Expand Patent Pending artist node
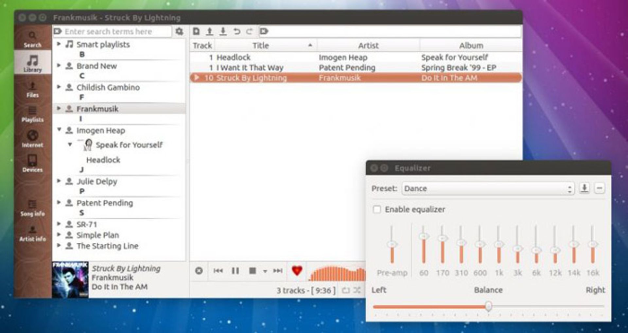The height and width of the screenshot is (333, 628). click(59, 202)
